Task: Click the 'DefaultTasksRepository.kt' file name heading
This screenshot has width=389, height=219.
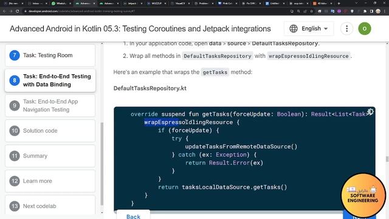Action: click(x=150, y=88)
